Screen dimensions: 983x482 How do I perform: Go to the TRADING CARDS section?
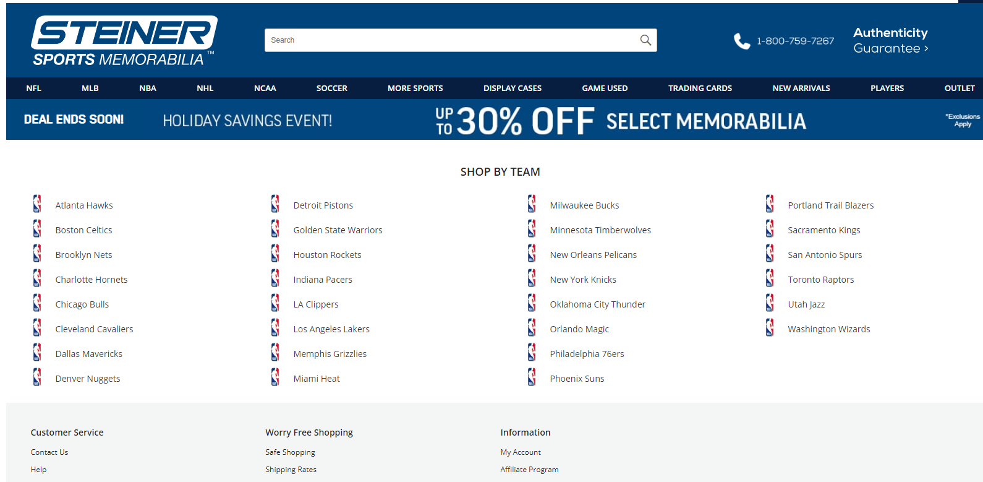[x=700, y=88]
